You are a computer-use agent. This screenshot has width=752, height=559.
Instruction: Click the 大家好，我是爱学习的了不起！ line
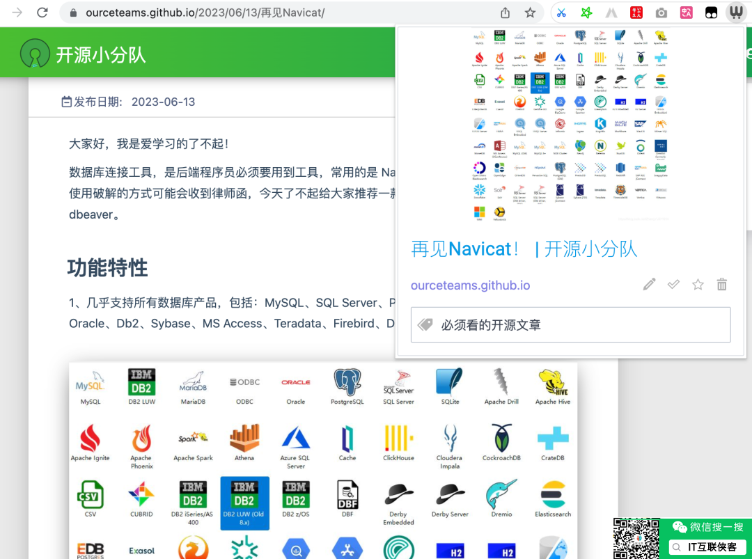[149, 144]
